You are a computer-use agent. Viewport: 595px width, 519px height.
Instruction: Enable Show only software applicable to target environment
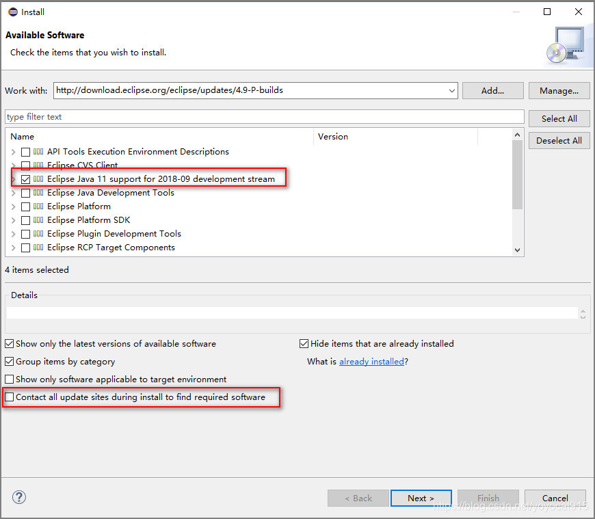[10, 379]
